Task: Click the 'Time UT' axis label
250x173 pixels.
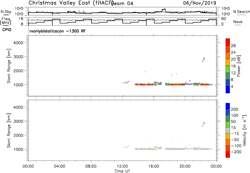Action: click(x=122, y=171)
